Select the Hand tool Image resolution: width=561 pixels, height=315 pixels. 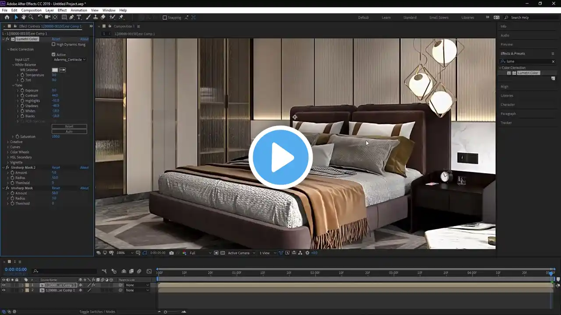(x=24, y=17)
